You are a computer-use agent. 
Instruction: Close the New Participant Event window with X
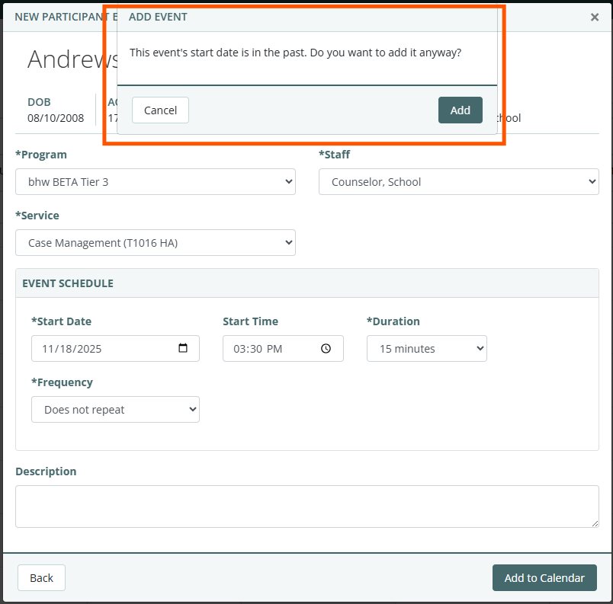tap(594, 18)
